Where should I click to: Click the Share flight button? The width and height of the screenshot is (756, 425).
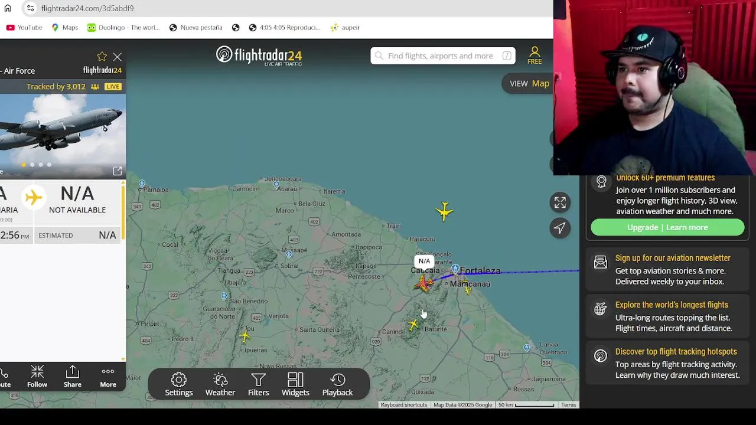click(73, 377)
